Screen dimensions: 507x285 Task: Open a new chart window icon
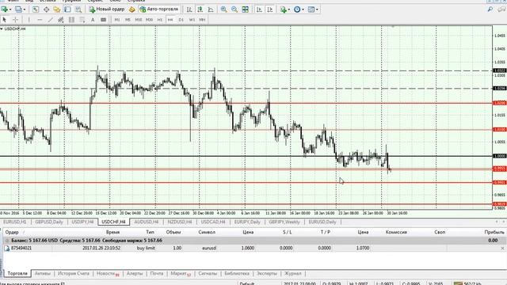tap(4, 9)
